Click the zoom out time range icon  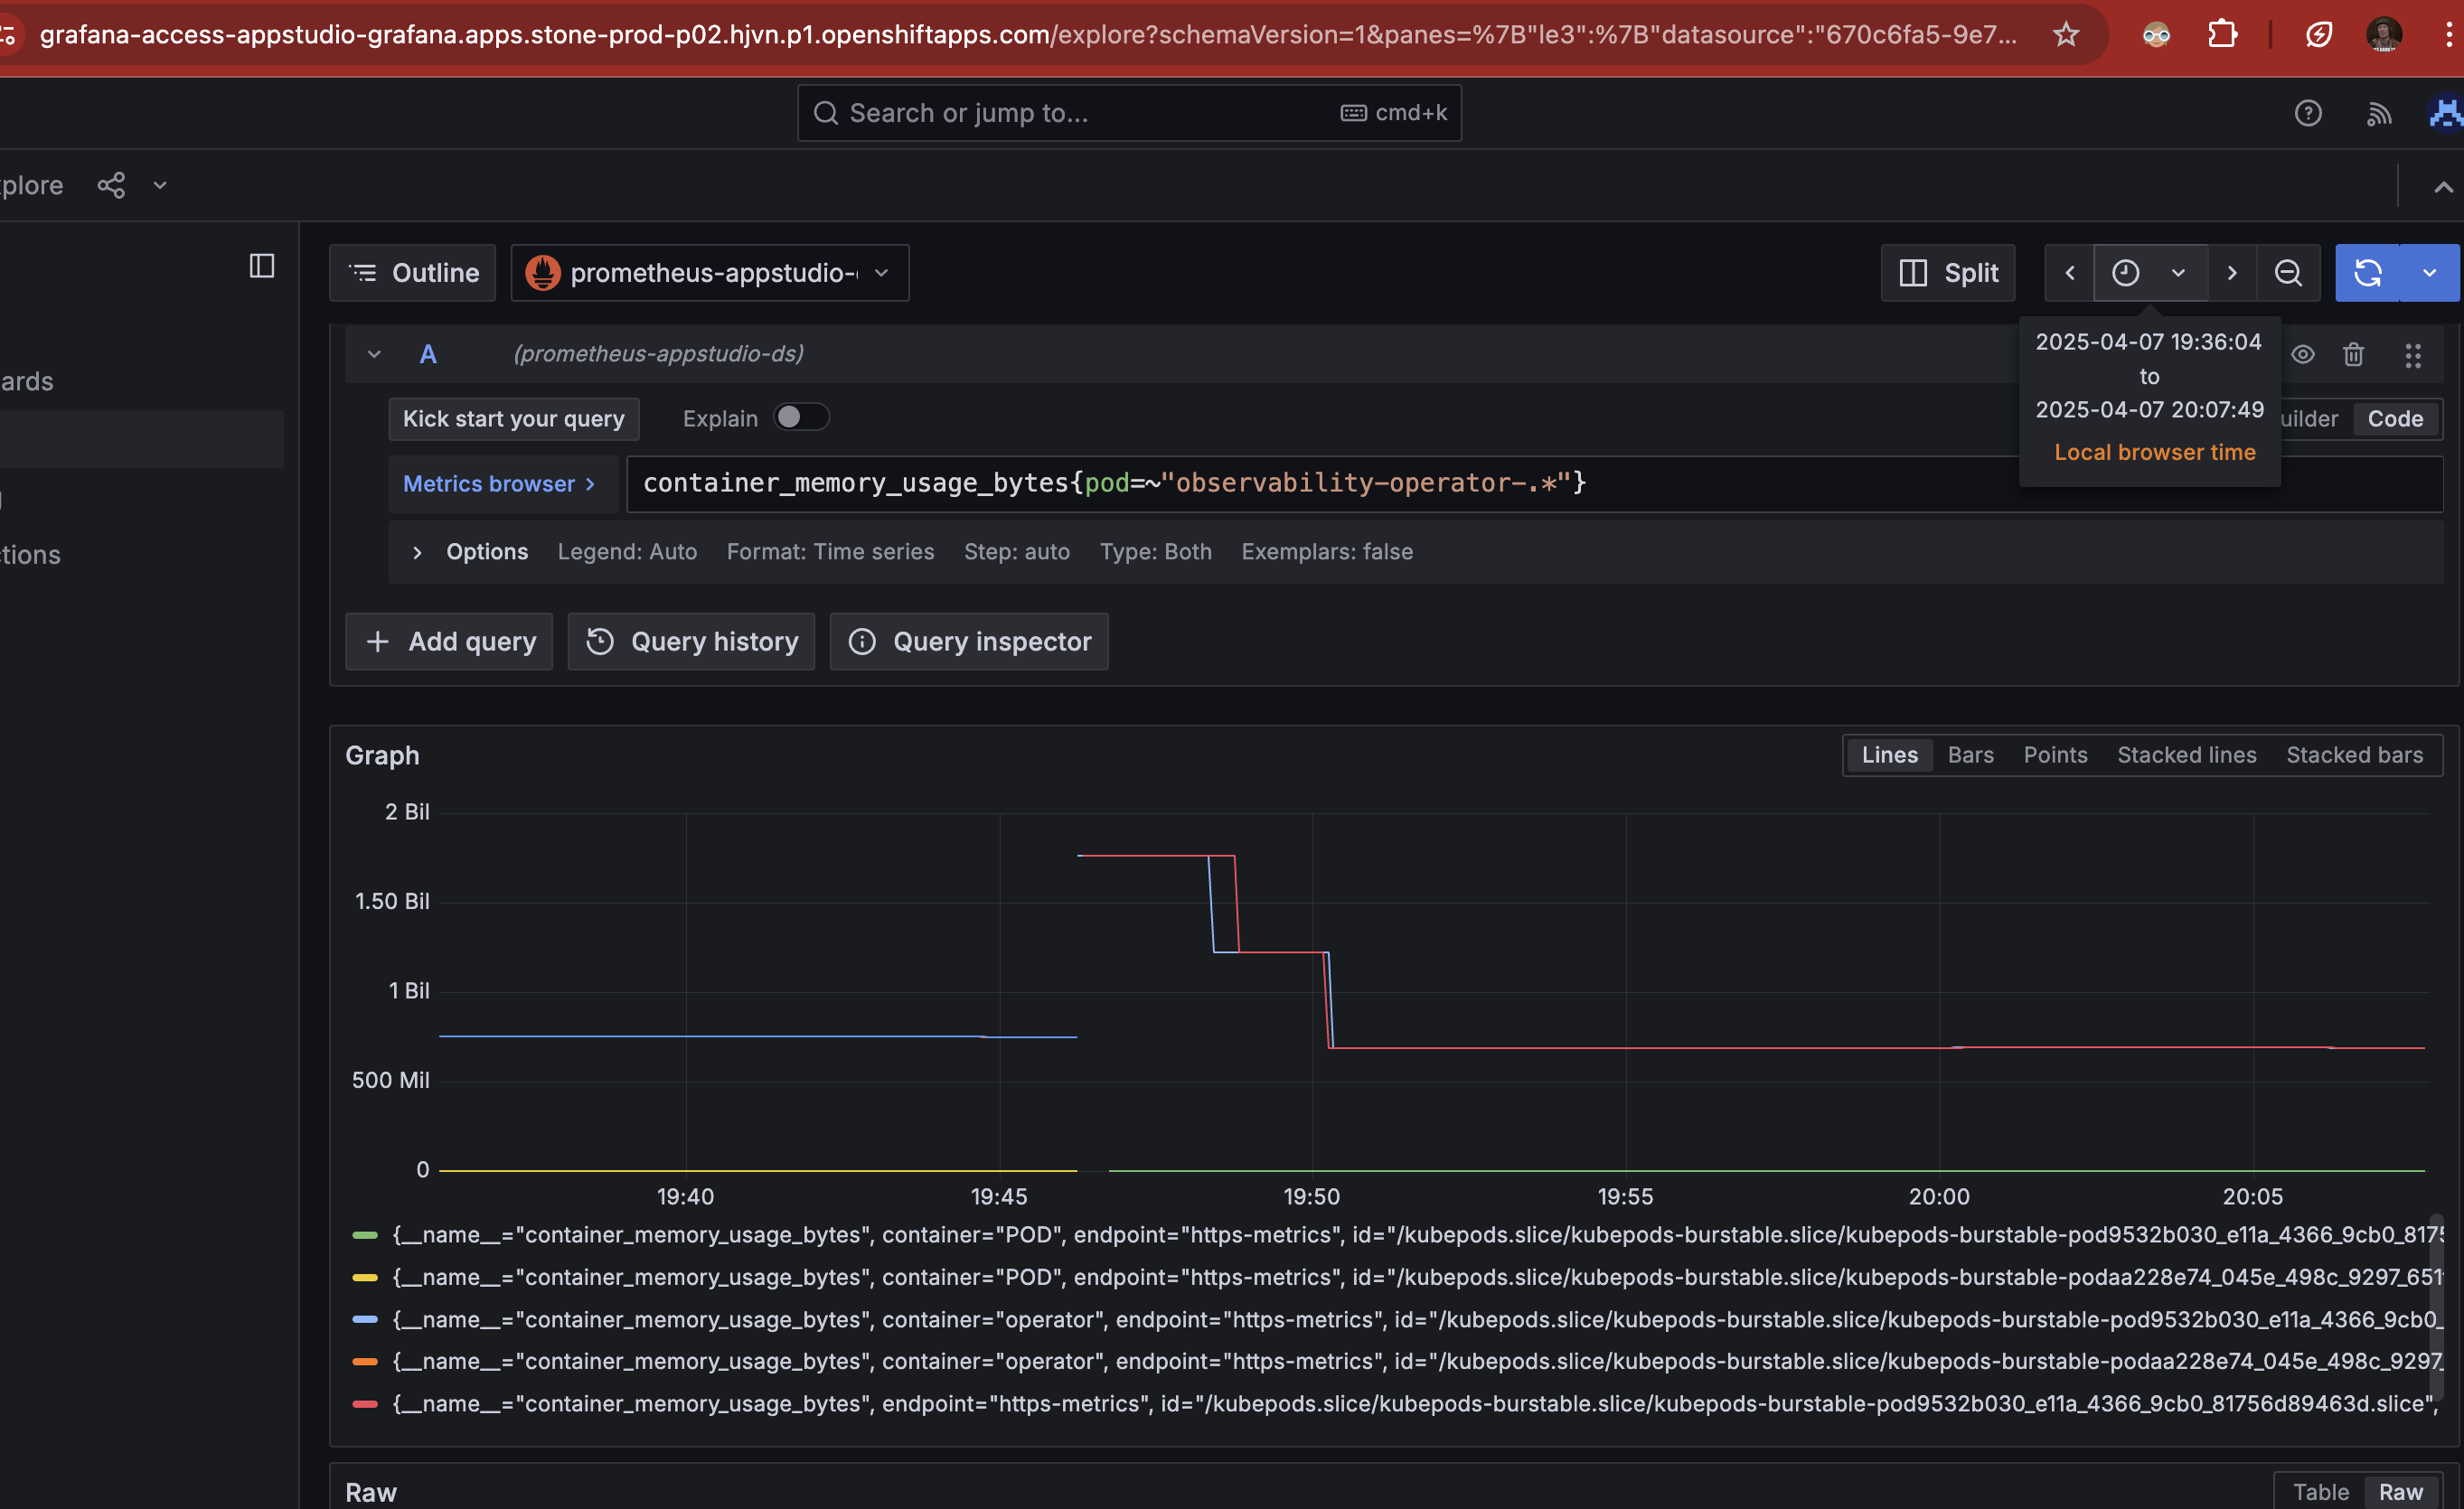pyautogui.click(x=2287, y=273)
